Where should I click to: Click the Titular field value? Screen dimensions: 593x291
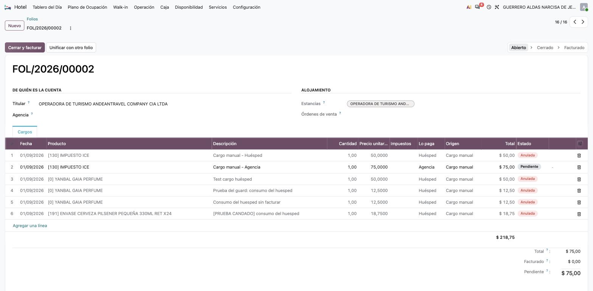point(103,104)
